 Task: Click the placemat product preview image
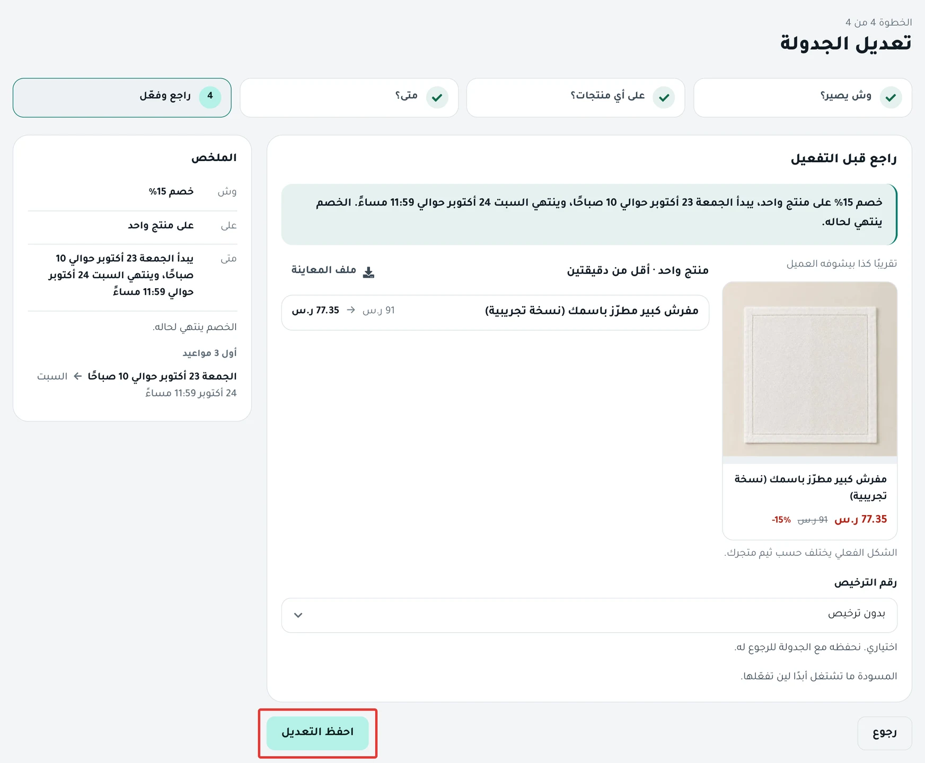[x=809, y=369]
